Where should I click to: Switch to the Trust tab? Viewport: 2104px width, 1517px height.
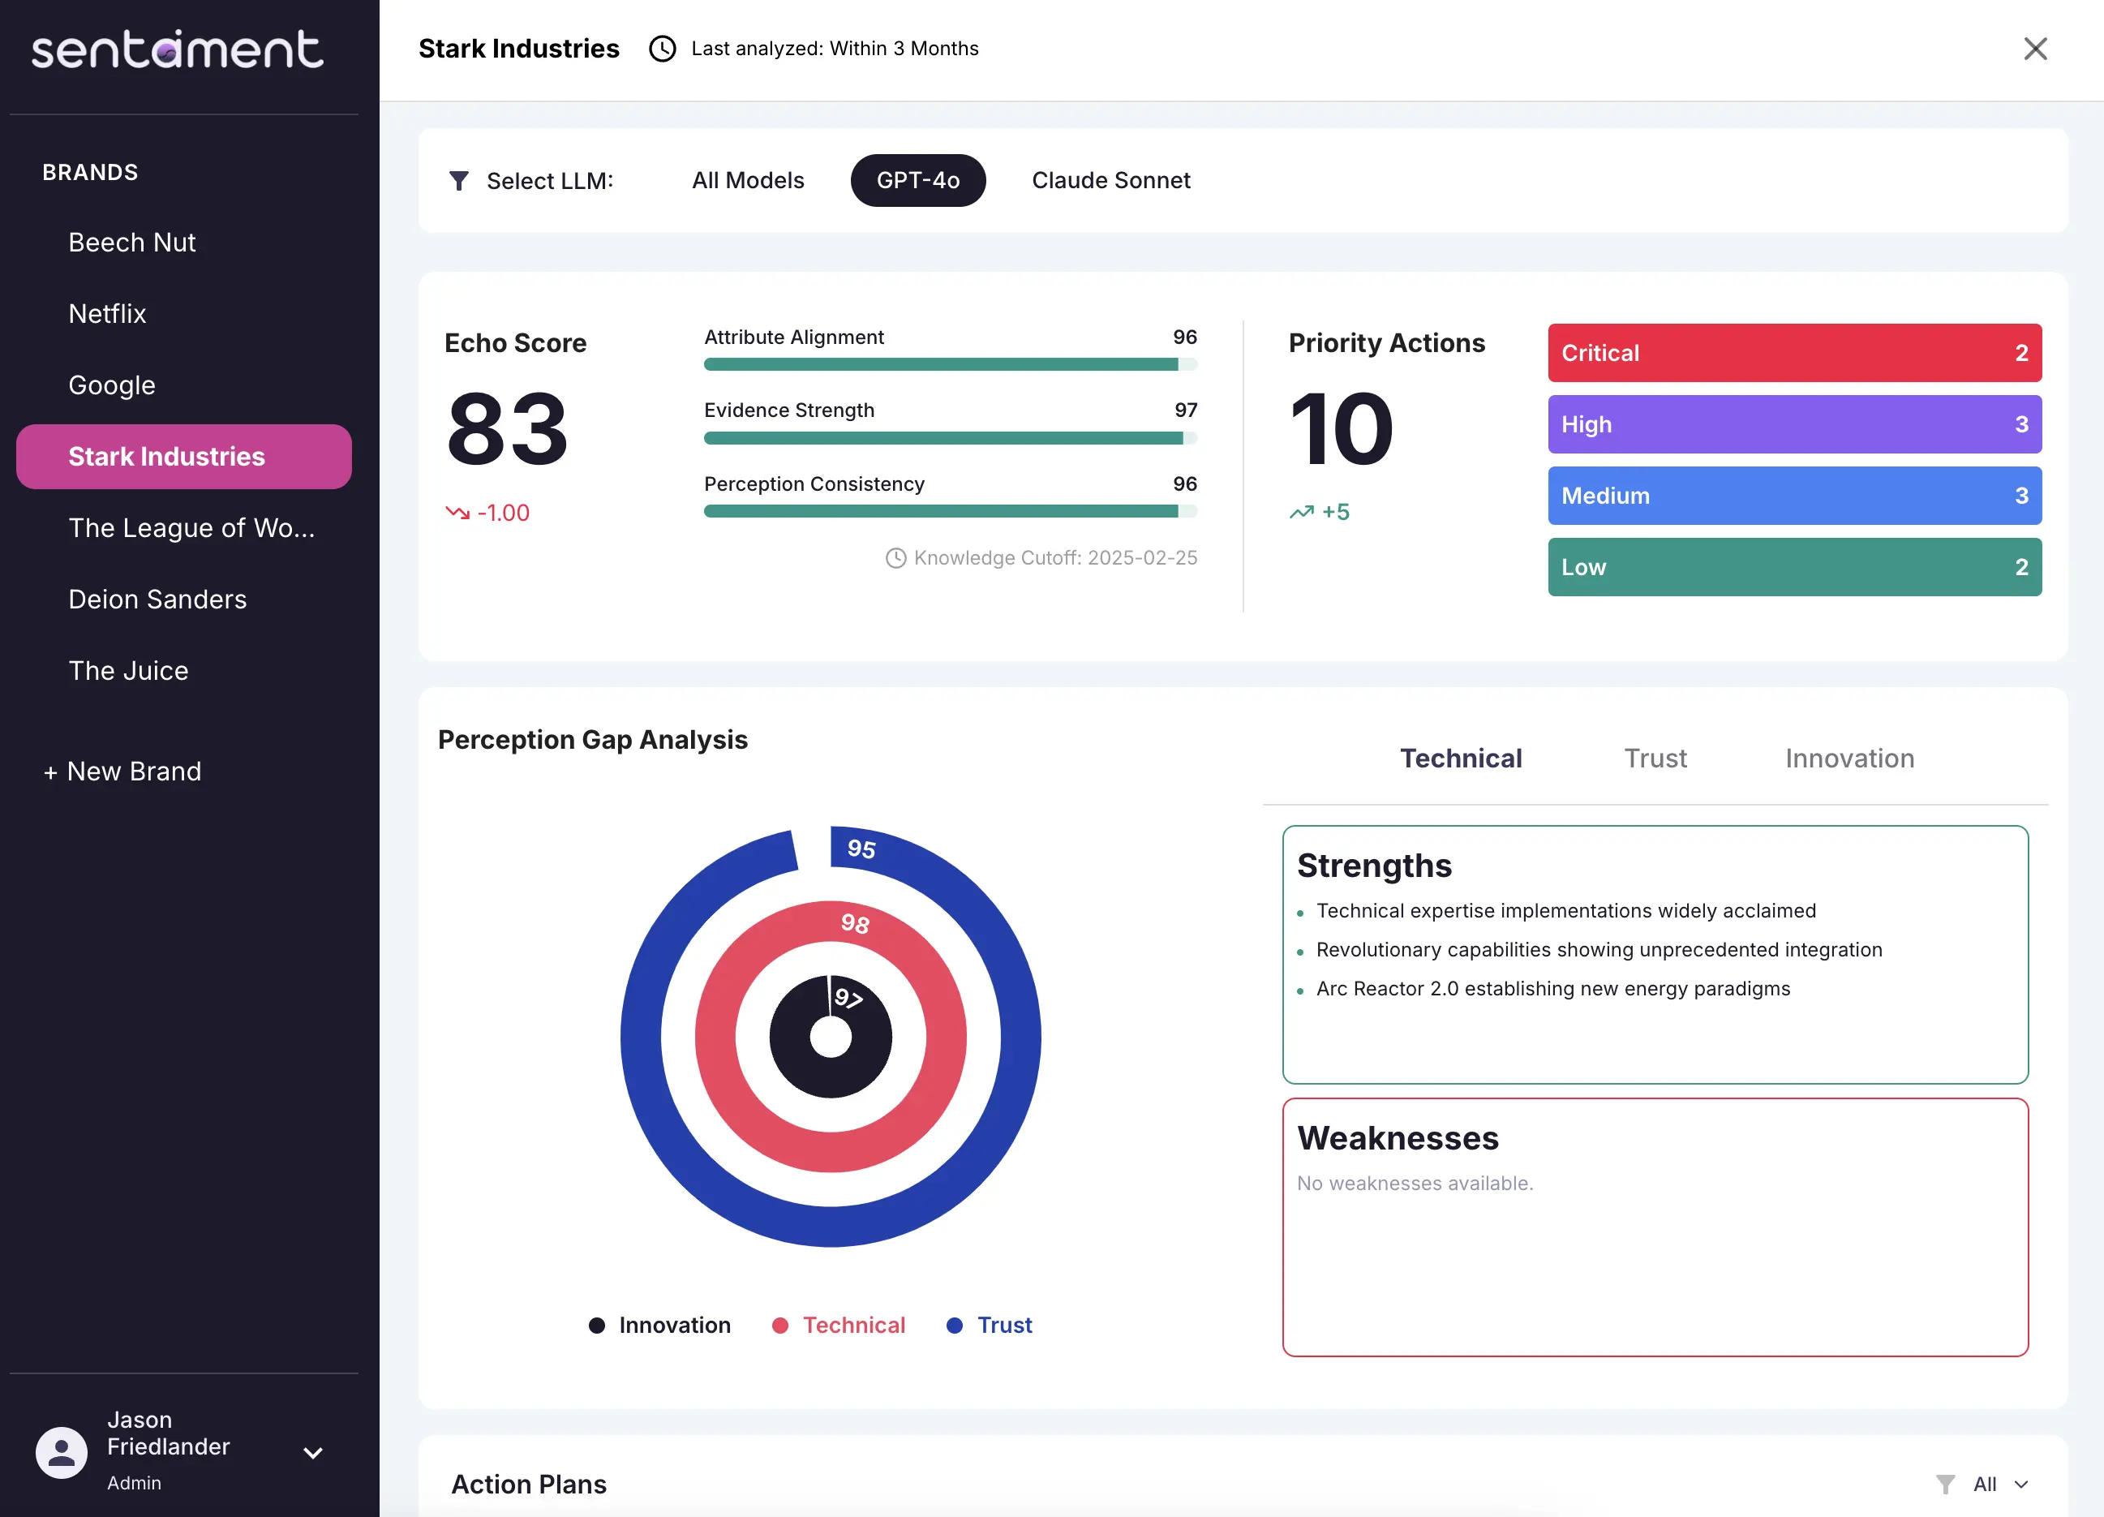(1655, 758)
